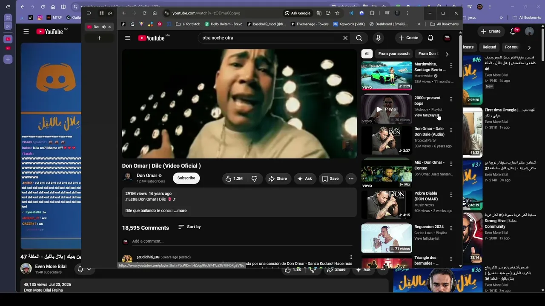Subscribe to the Don Omar channel

pyautogui.click(x=186, y=178)
